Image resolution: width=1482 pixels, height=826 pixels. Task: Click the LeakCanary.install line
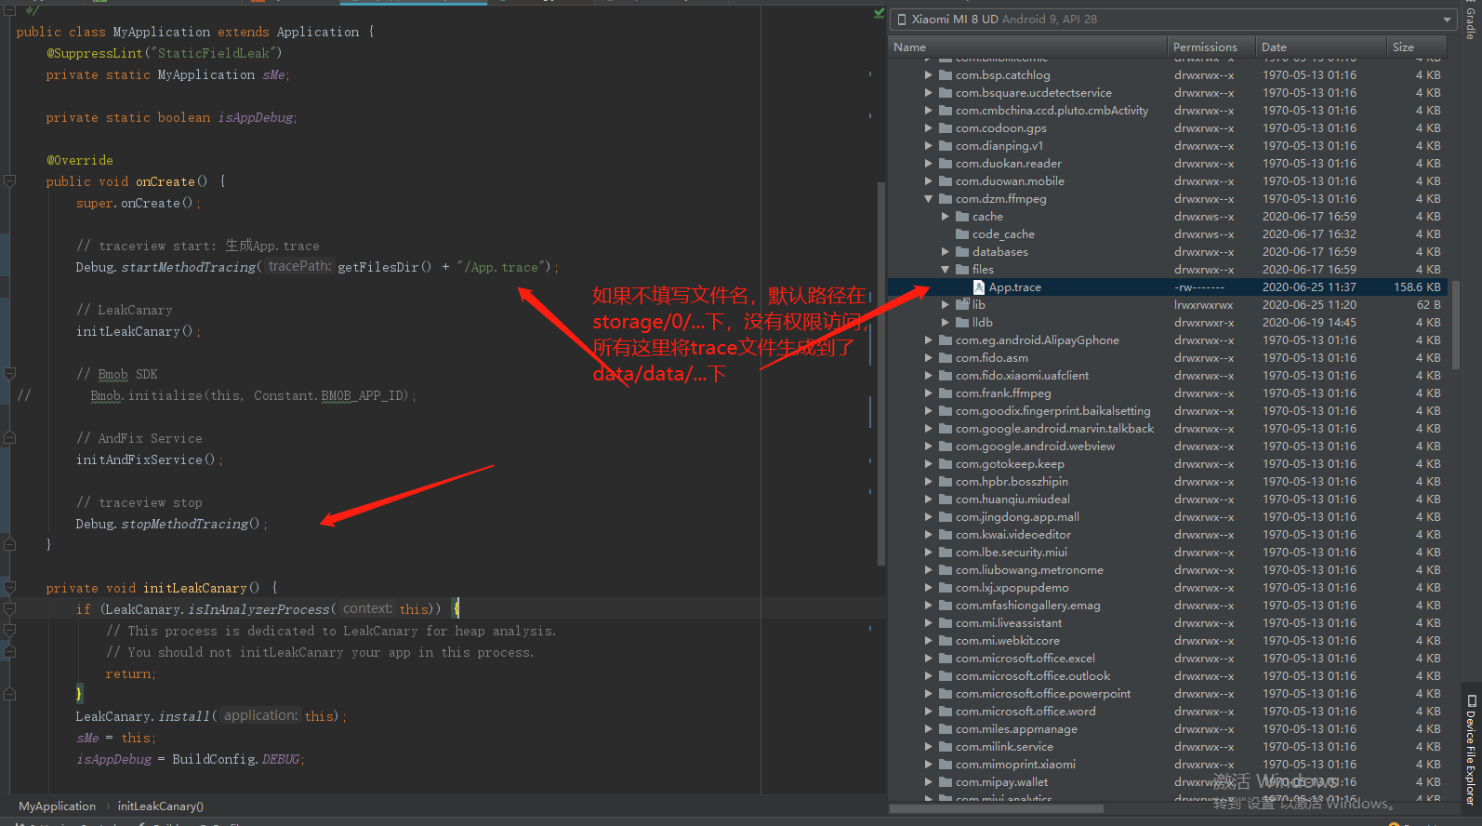point(211,716)
